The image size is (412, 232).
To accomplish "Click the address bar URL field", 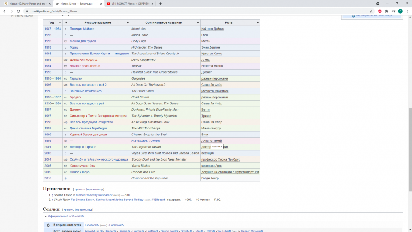I will 197,11.
